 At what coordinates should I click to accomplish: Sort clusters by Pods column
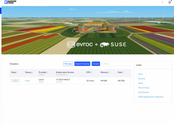click(121, 72)
